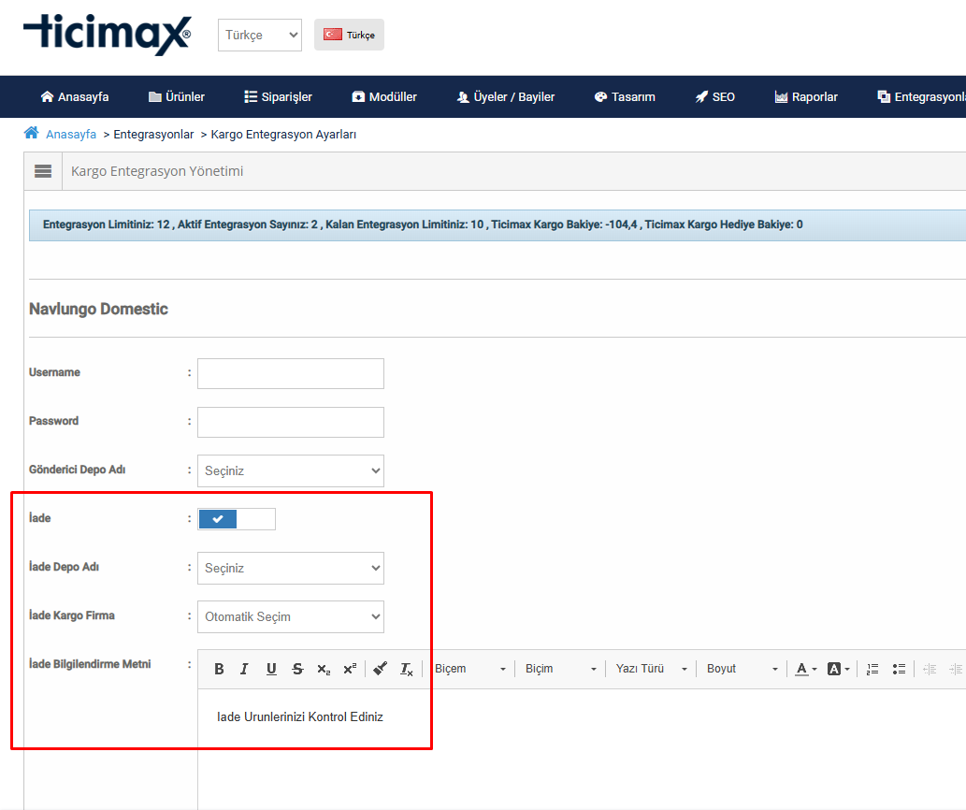The image size is (966, 810).
Task: Insert a bulleted list
Action: 899,669
